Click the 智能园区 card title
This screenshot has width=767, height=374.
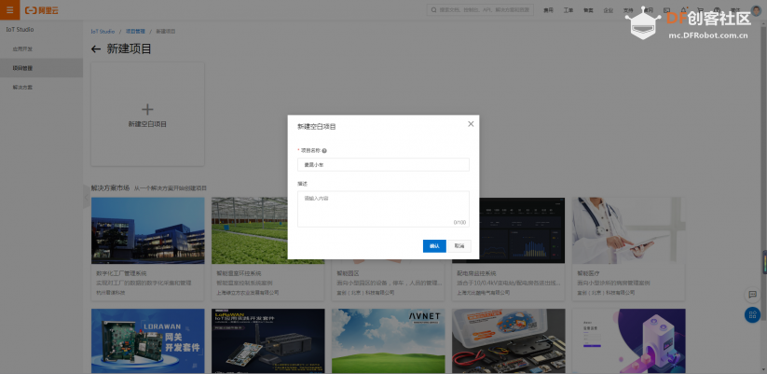[x=349, y=273]
